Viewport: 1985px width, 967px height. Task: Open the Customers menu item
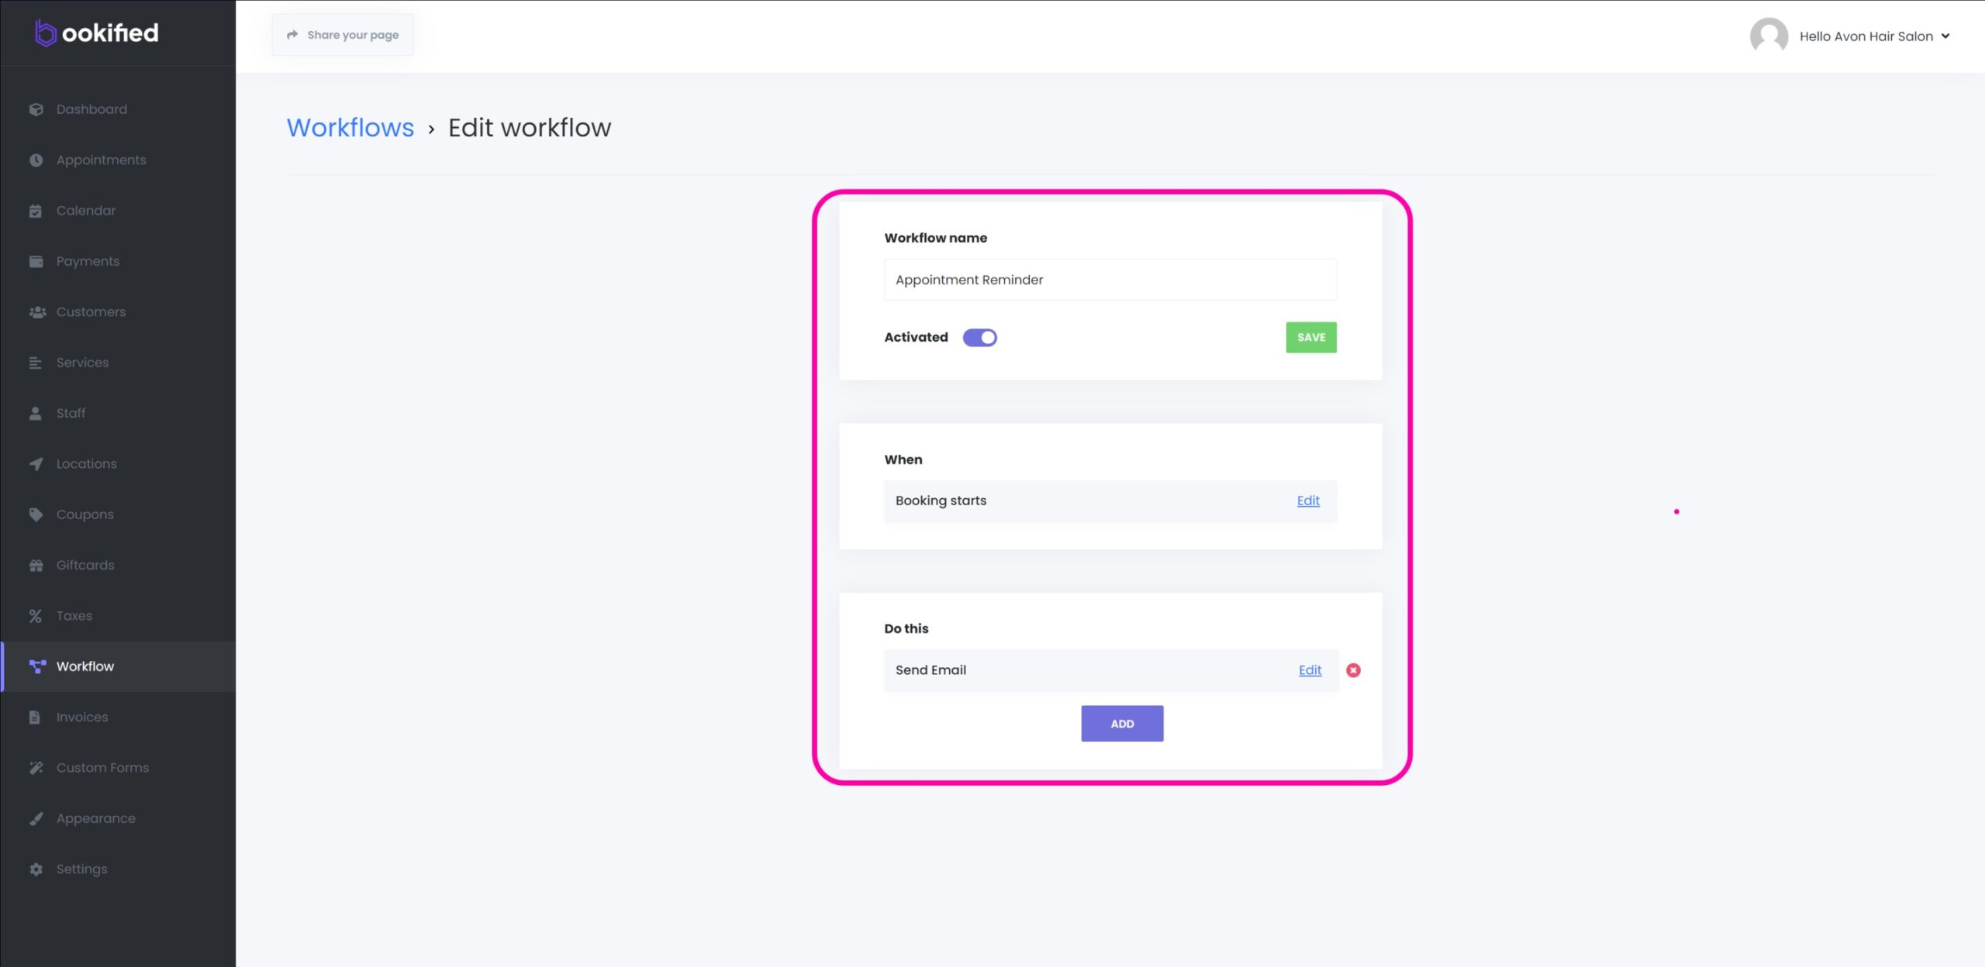click(91, 312)
